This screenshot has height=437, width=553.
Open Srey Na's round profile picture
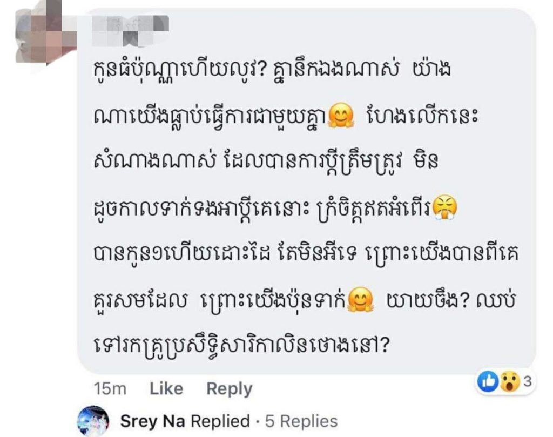click(x=93, y=421)
